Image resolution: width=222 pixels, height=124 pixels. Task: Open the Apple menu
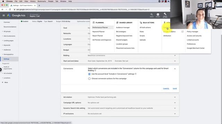click(x=3, y=1)
